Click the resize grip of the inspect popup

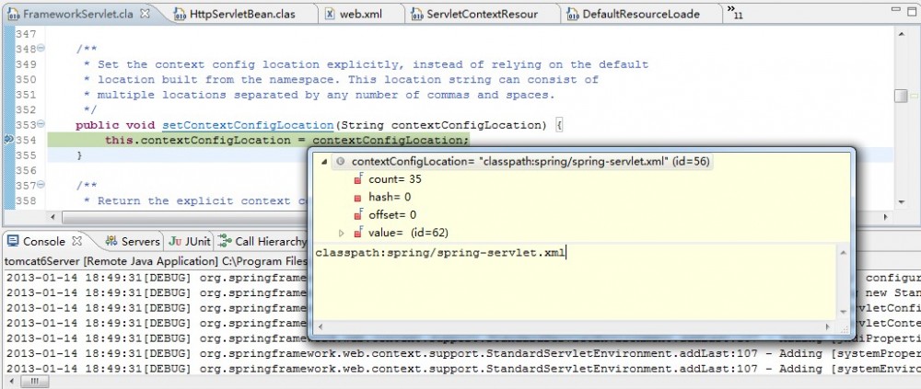[x=844, y=328]
